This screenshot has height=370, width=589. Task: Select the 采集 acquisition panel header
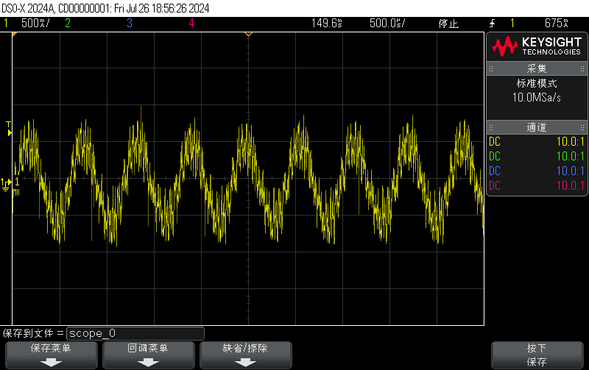click(x=537, y=68)
